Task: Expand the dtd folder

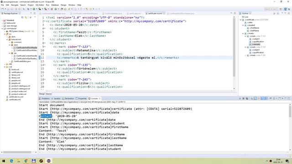Action: 5,64
